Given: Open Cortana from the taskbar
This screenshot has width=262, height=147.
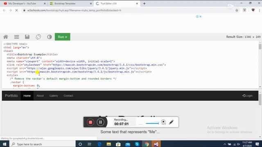Looking at the screenshot, I should click(80, 144).
